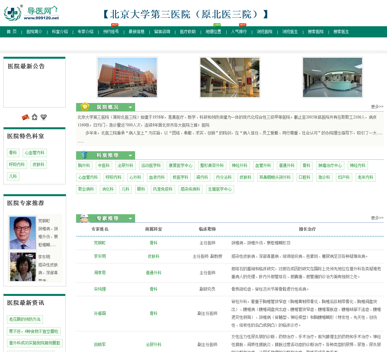Image resolution: width=387 pixels, height=352 pixels.
Task: Open 心血管内科 under 医院特色科室
Action: [x=34, y=153]
